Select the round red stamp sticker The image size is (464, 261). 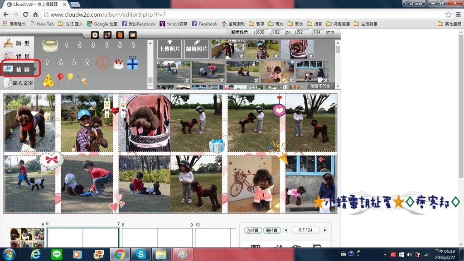point(103,63)
